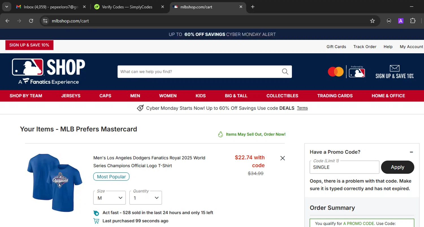The height and width of the screenshot is (227, 424).
Task: Switch to Verify Codes SimplyCodes tab
Action: (127, 7)
